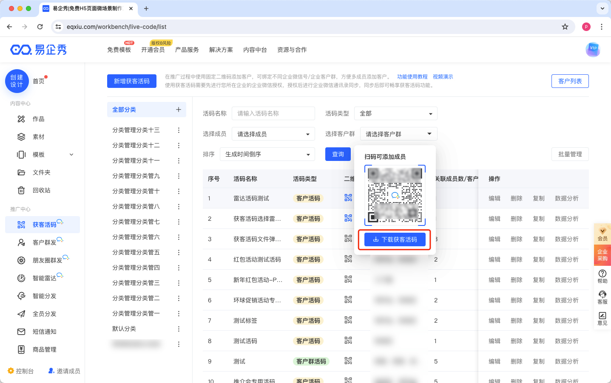Viewport: 611px width, 383px height.
Task: Open a new browser tab
Action: pos(146,8)
